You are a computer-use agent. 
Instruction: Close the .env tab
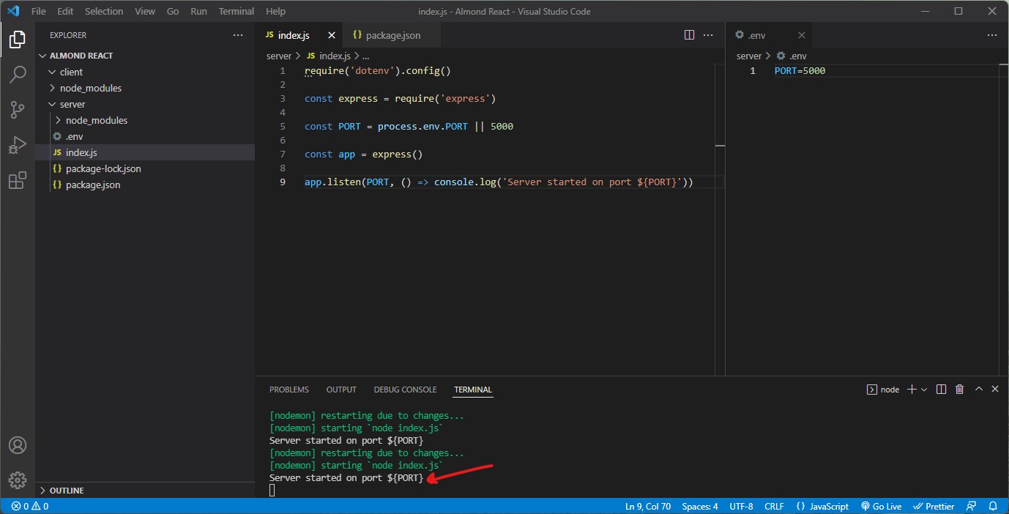coord(802,35)
